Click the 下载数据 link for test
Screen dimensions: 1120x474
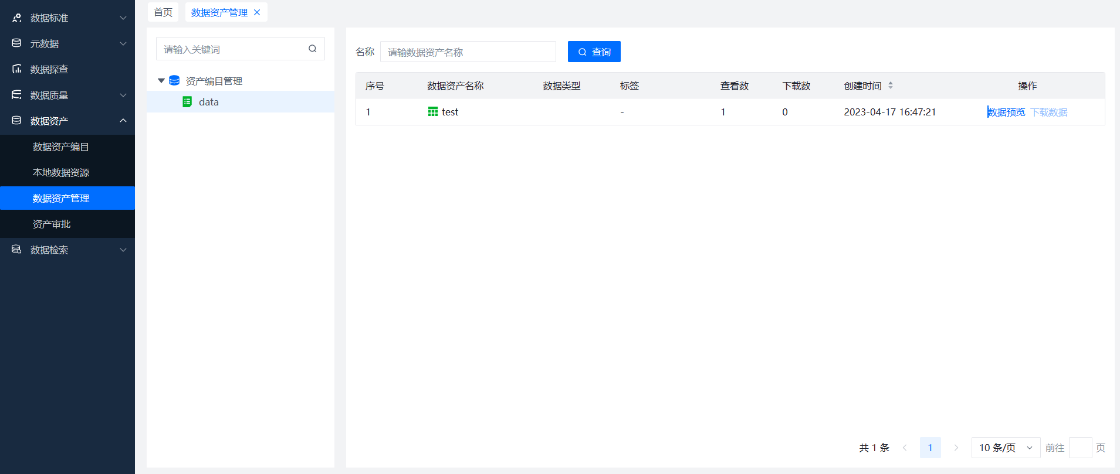click(1049, 112)
